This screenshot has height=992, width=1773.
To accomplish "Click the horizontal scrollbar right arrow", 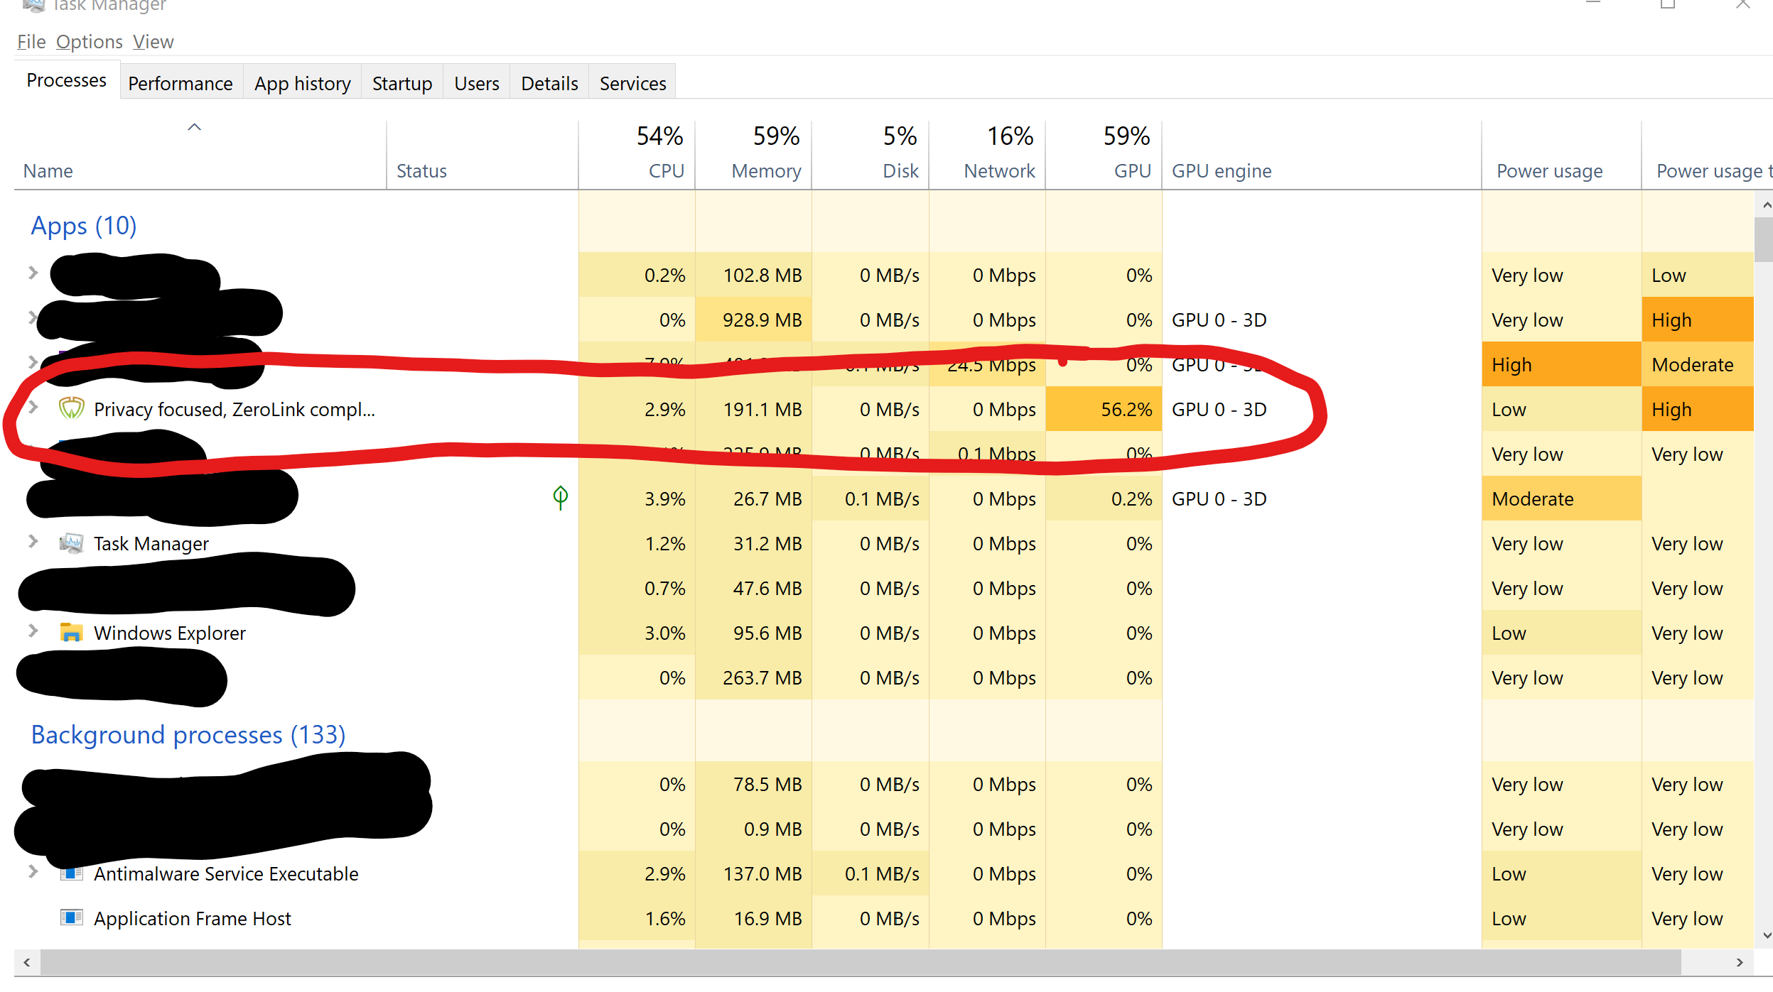I will point(1740,962).
